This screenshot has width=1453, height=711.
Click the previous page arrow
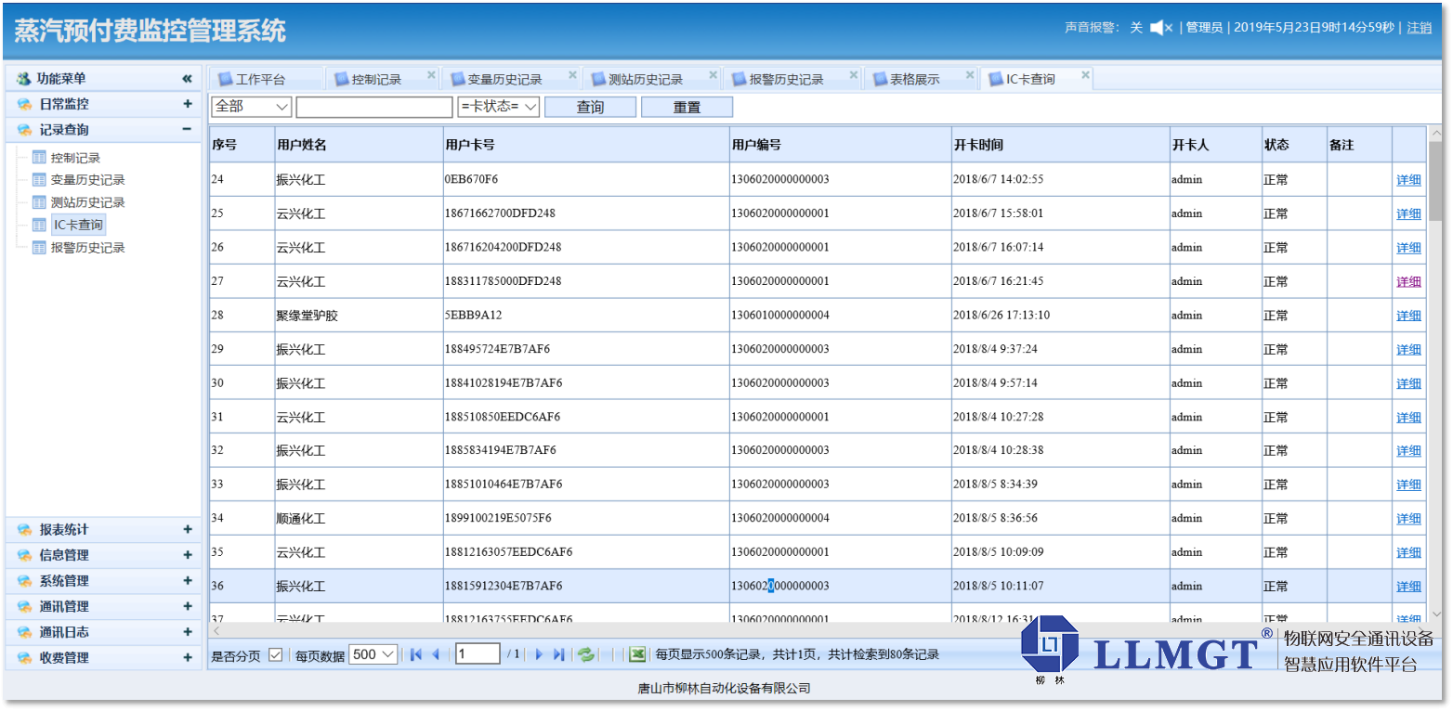point(436,654)
